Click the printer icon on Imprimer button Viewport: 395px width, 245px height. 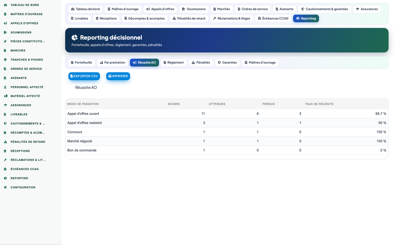pyautogui.click(x=110, y=76)
